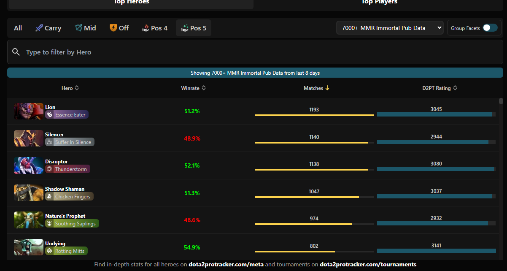
Task: Click Undying hero portrait
Action: pos(29,247)
